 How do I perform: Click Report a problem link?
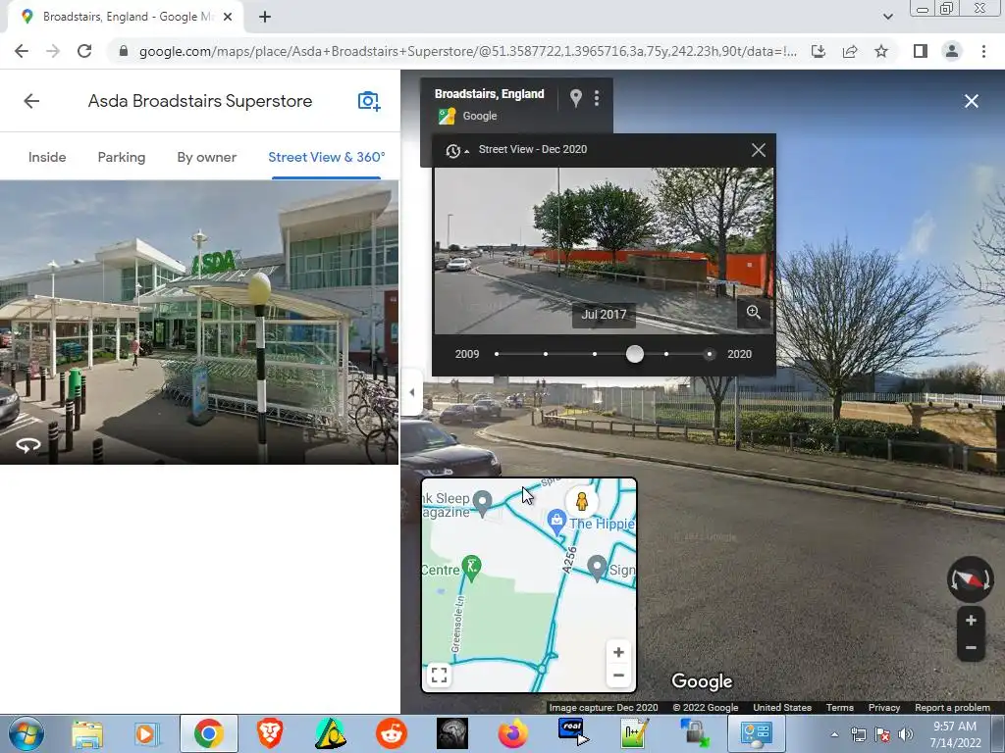click(952, 708)
